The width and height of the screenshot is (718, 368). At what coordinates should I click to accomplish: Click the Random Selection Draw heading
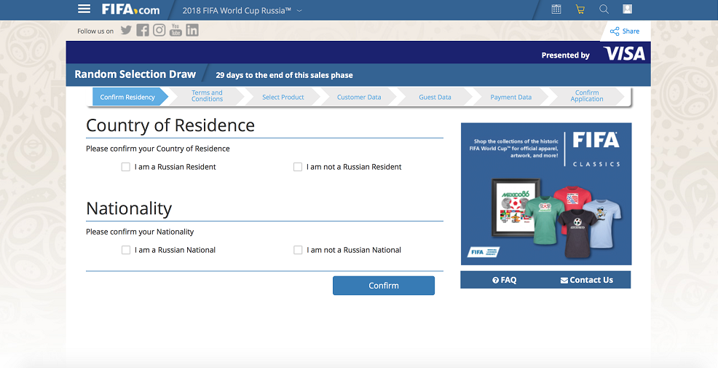coord(135,74)
